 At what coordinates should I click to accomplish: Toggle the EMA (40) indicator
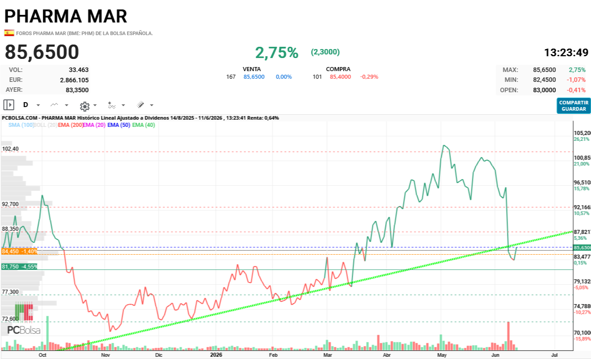tap(144, 125)
